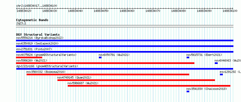The image size is (241, 102).
Task: Click the red bar under esv3560332
Action: 108,74
